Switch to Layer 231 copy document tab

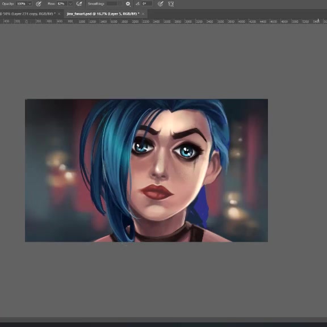[x=27, y=14]
